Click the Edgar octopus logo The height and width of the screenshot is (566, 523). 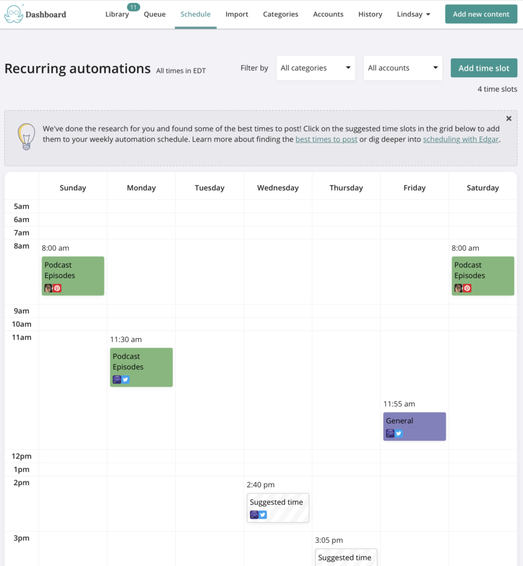coord(15,14)
